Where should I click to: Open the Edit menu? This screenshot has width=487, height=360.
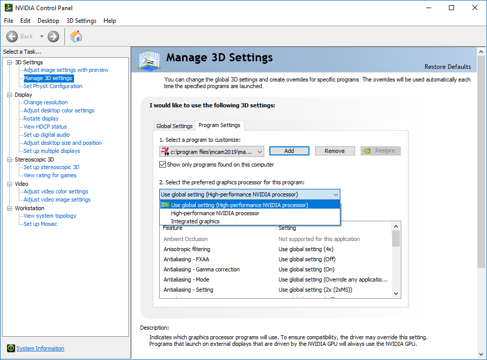[x=25, y=21]
